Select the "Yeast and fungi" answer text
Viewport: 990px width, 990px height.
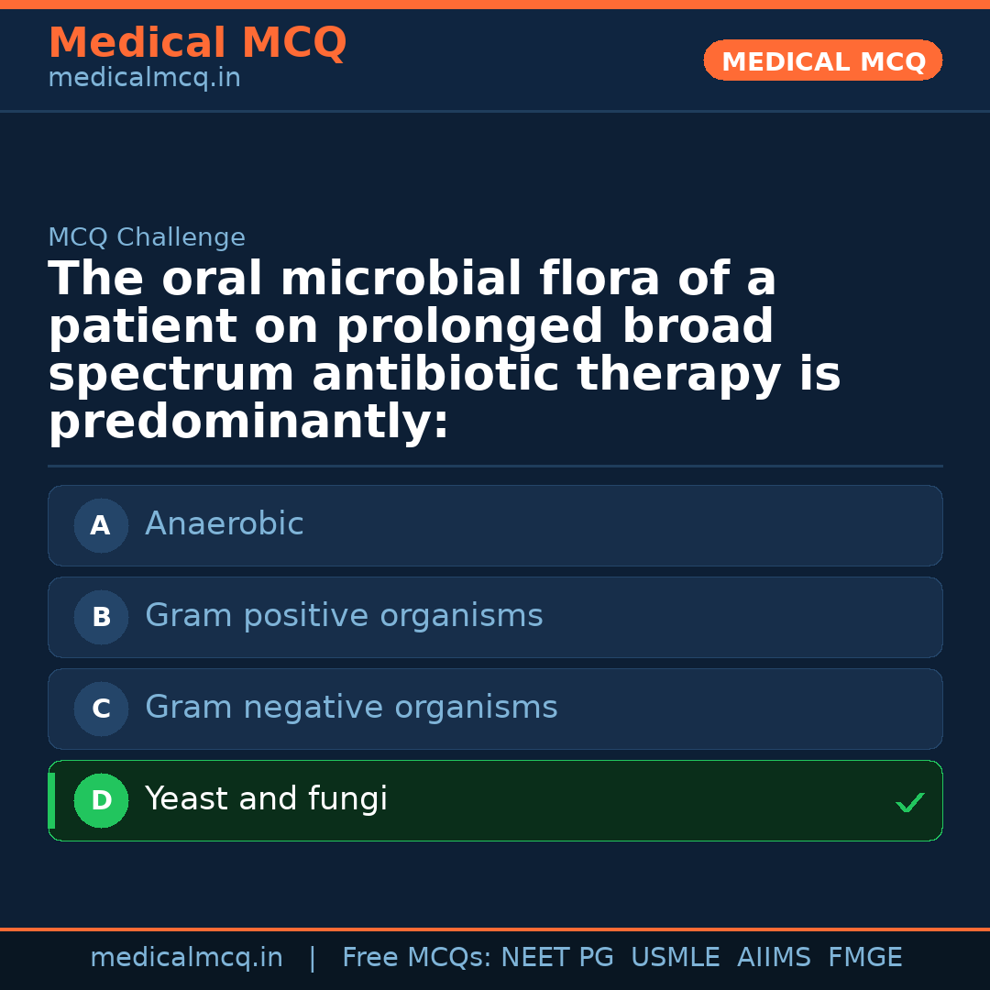pos(266,799)
